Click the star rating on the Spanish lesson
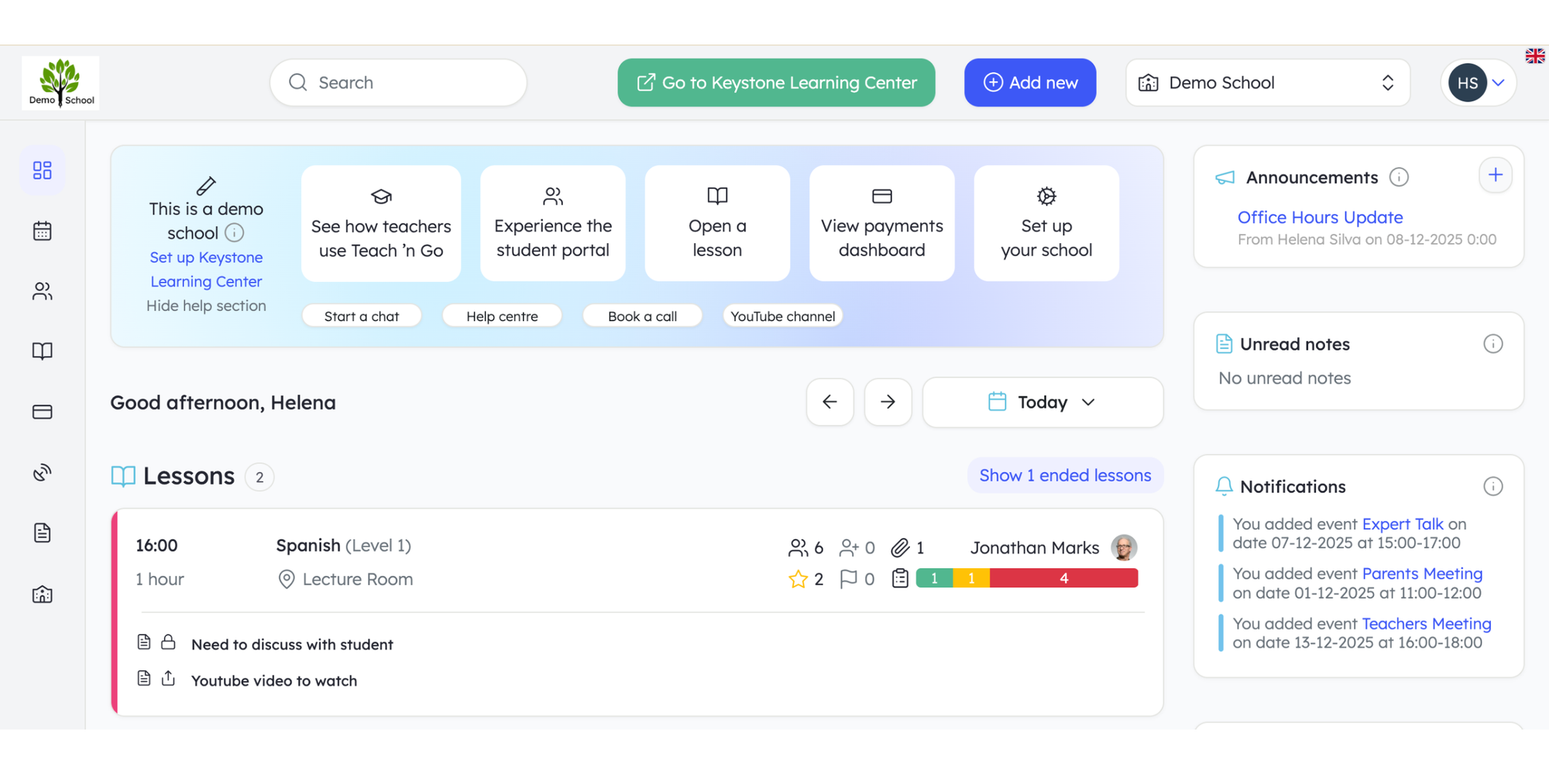Screen dimensions: 1549x774 (797, 578)
